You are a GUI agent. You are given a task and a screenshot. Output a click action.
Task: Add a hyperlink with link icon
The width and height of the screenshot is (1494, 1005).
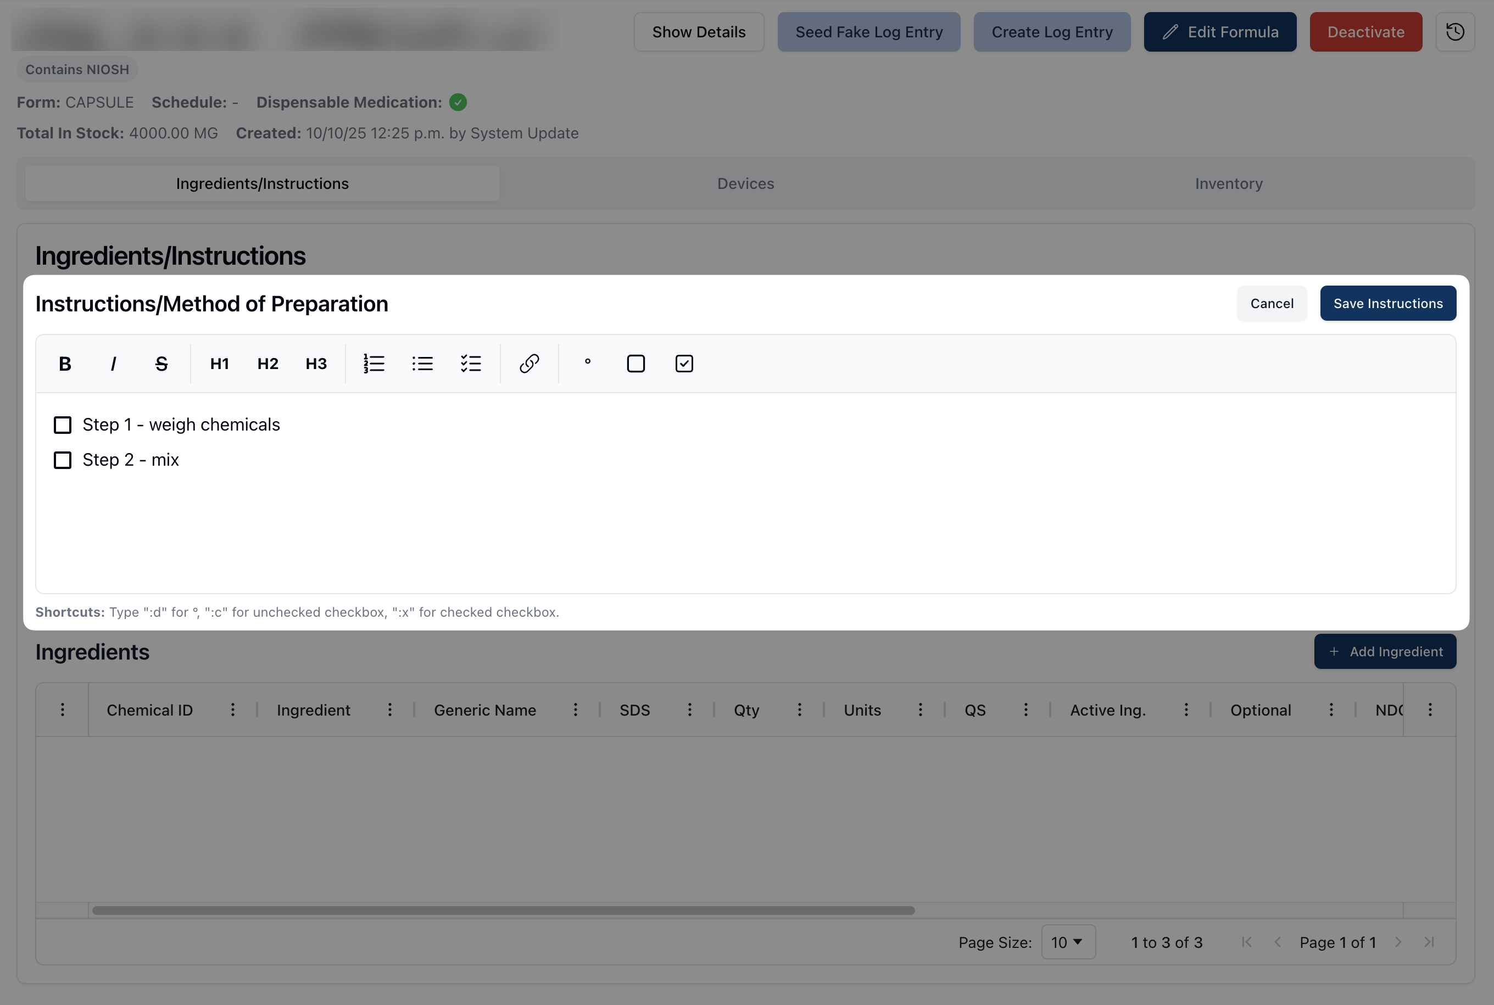(x=529, y=364)
